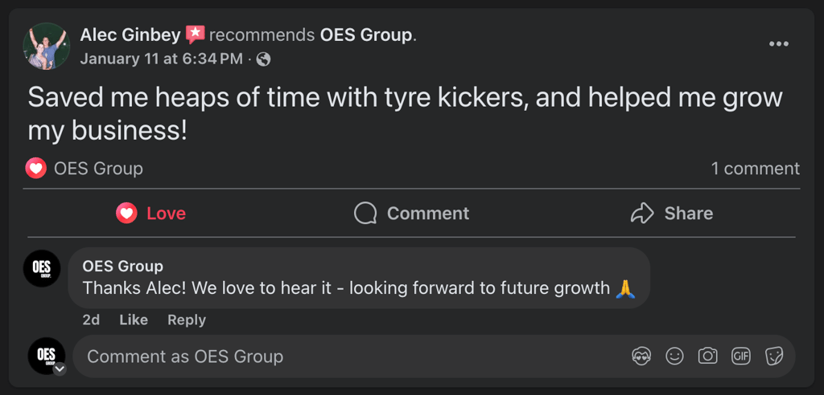Viewport: 824px width, 395px height.
Task: Click the avatar sticker icon in comment box
Action: click(641, 356)
